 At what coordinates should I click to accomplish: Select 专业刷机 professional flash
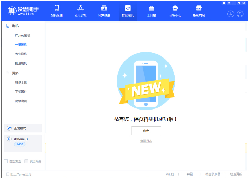[21, 54]
